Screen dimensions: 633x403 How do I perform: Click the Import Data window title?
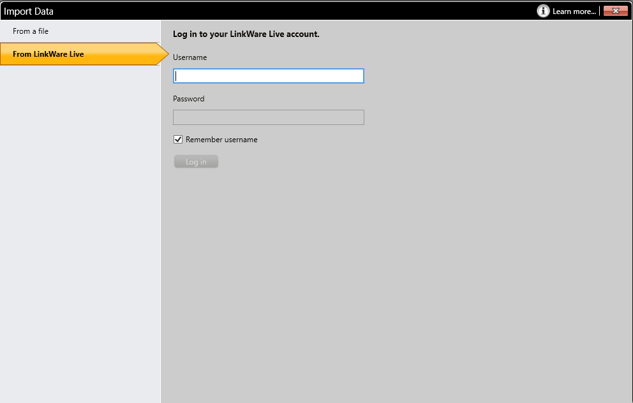(29, 11)
